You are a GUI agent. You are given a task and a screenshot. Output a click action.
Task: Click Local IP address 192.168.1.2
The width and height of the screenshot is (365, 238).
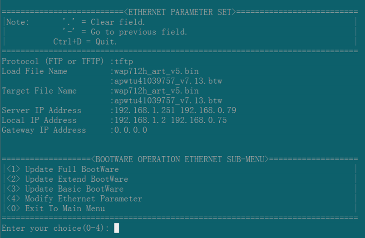click(140, 120)
